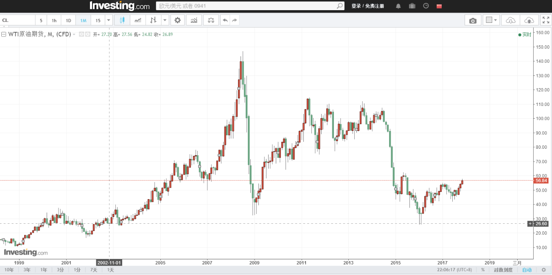Open chart properties gear icon
The width and height of the screenshot is (552, 275).
pyautogui.click(x=177, y=20)
